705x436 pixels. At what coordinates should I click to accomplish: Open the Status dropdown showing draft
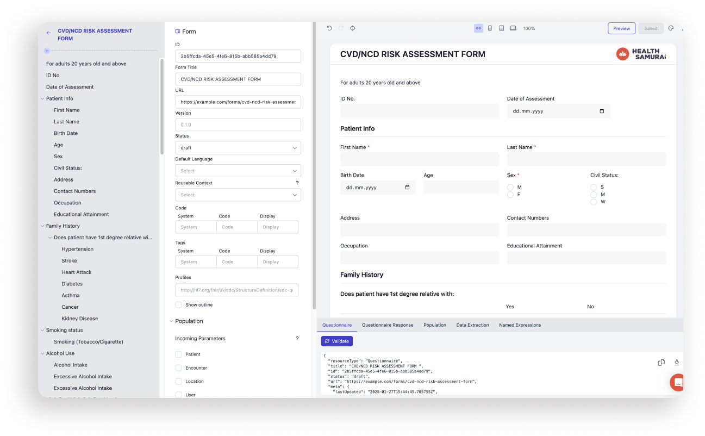pyautogui.click(x=238, y=148)
